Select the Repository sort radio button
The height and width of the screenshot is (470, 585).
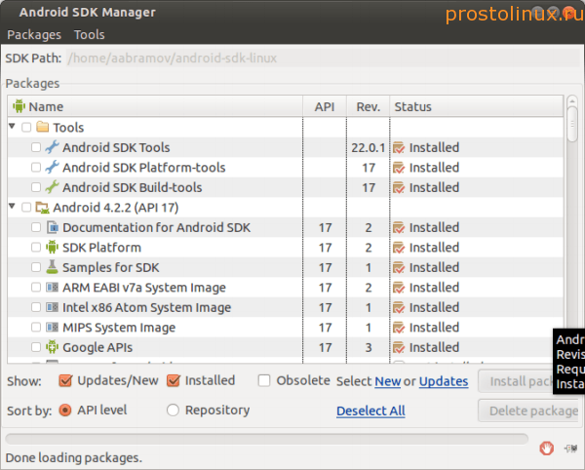coord(174,411)
